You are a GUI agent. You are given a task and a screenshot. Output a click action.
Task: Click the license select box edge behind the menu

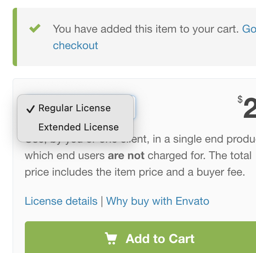pyautogui.click(x=135, y=107)
